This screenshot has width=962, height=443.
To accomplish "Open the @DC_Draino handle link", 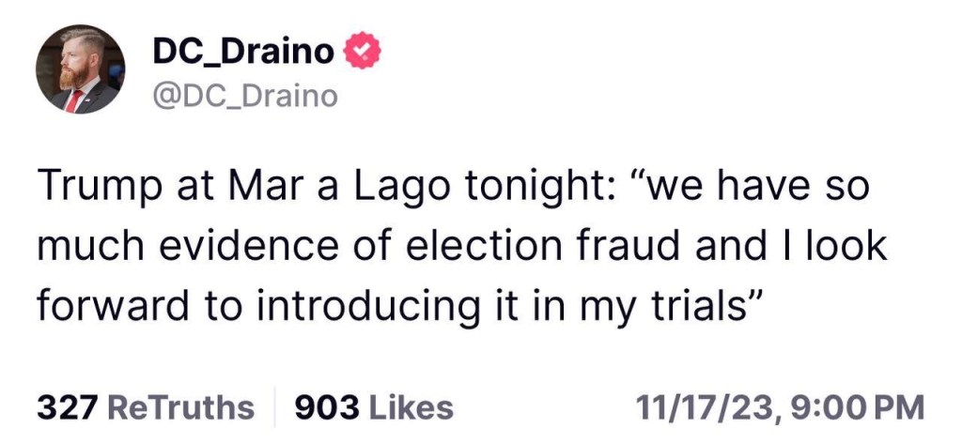I will tap(242, 95).
